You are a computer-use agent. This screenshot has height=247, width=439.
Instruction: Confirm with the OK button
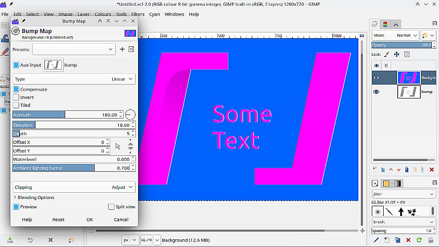pos(89,220)
